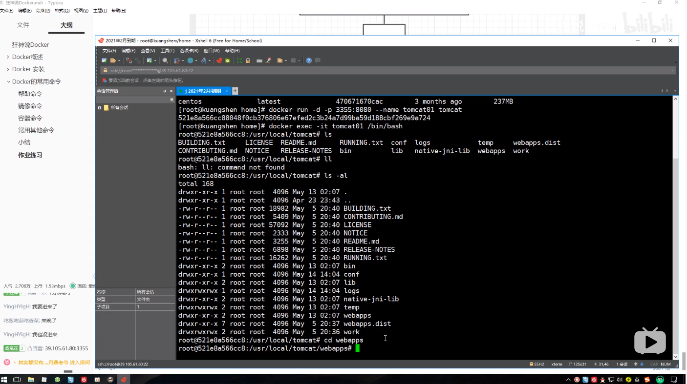Screen dimensions: 687x384
Task: Click the green full screen arrows icon
Action: 239,61
